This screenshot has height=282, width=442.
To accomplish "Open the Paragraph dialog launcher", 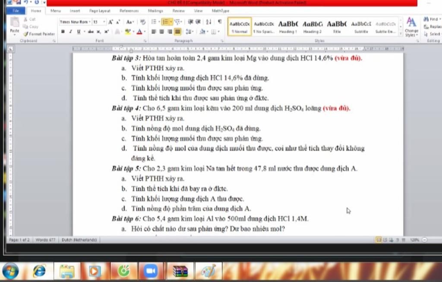I will (222, 41).
